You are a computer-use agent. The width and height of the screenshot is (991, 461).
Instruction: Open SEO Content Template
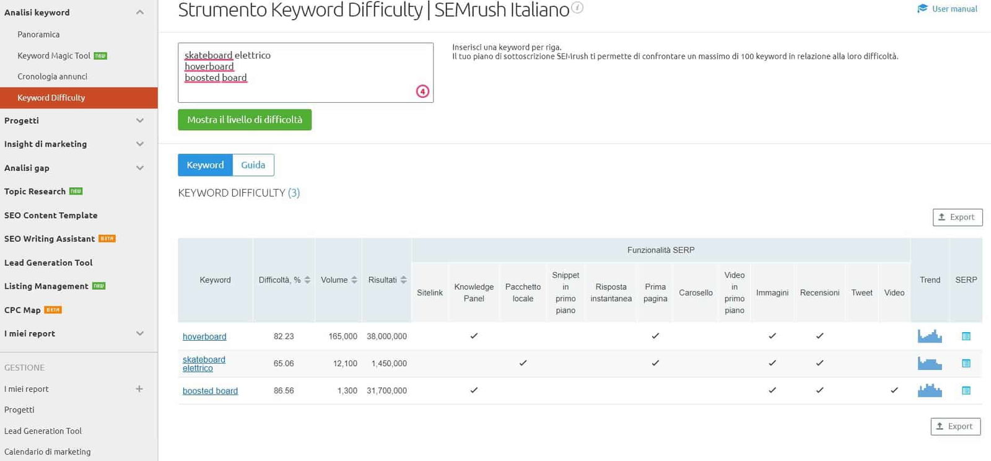click(x=51, y=216)
